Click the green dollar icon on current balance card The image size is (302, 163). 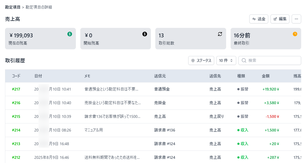70,34
